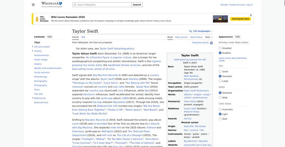The height and width of the screenshot is (147, 285).
Task: Click the translate icon beside 152 languages
Action: (191, 31)
